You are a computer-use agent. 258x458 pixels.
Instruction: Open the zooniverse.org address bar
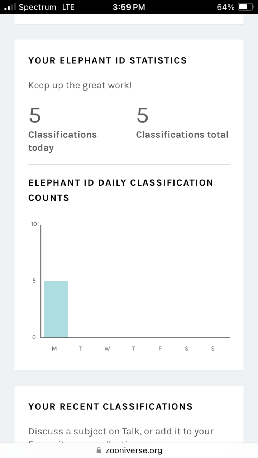(129, 450)
